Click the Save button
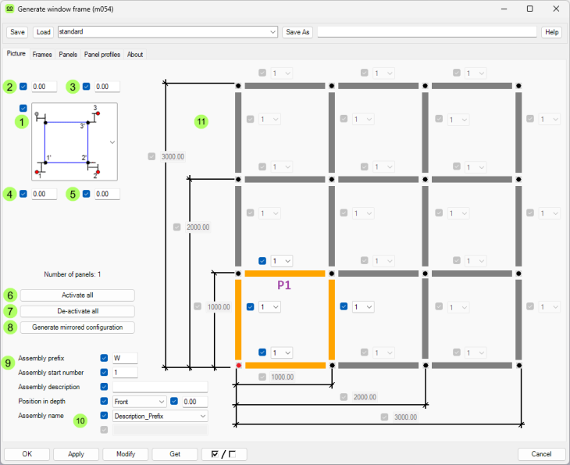This screenshot has width=570, height=465. 17,32
